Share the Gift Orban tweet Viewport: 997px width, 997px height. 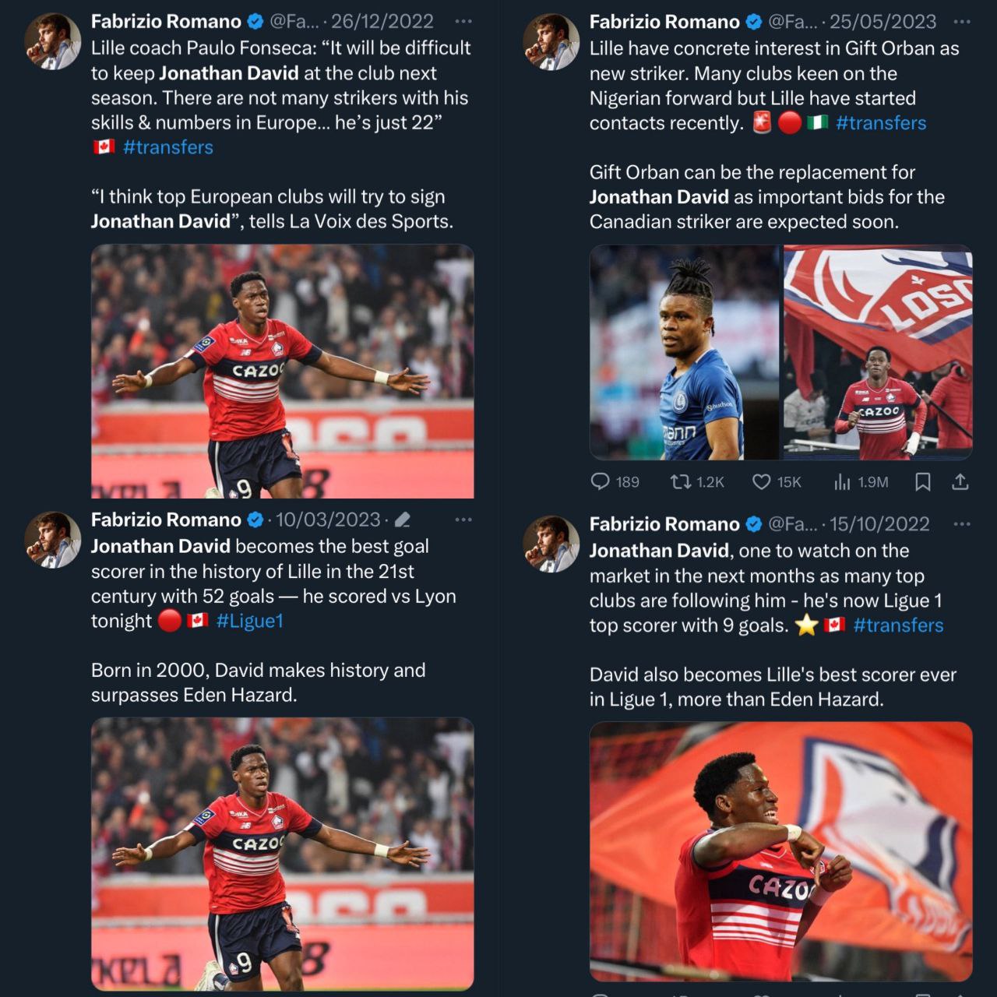coord(960,482)
